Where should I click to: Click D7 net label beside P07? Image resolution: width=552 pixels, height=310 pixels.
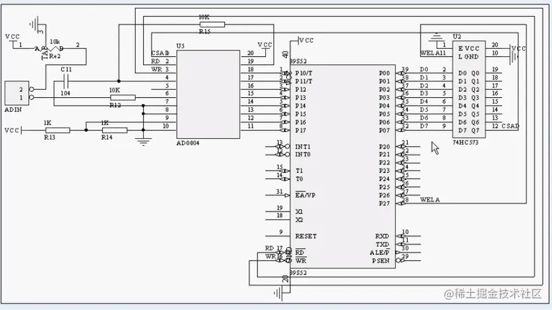pyautogui.click(x=424, y=126)
